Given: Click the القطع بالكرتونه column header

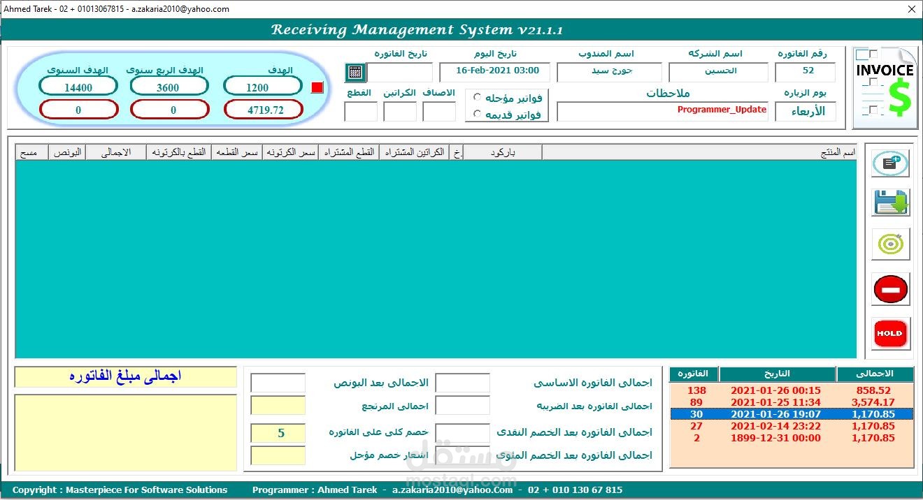Looking at the screenshot, I should pos(179,152).
